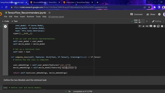The width and height of the screenshot is (165, 93).
Task: Open the Comment panel
Action: [136, 14]
